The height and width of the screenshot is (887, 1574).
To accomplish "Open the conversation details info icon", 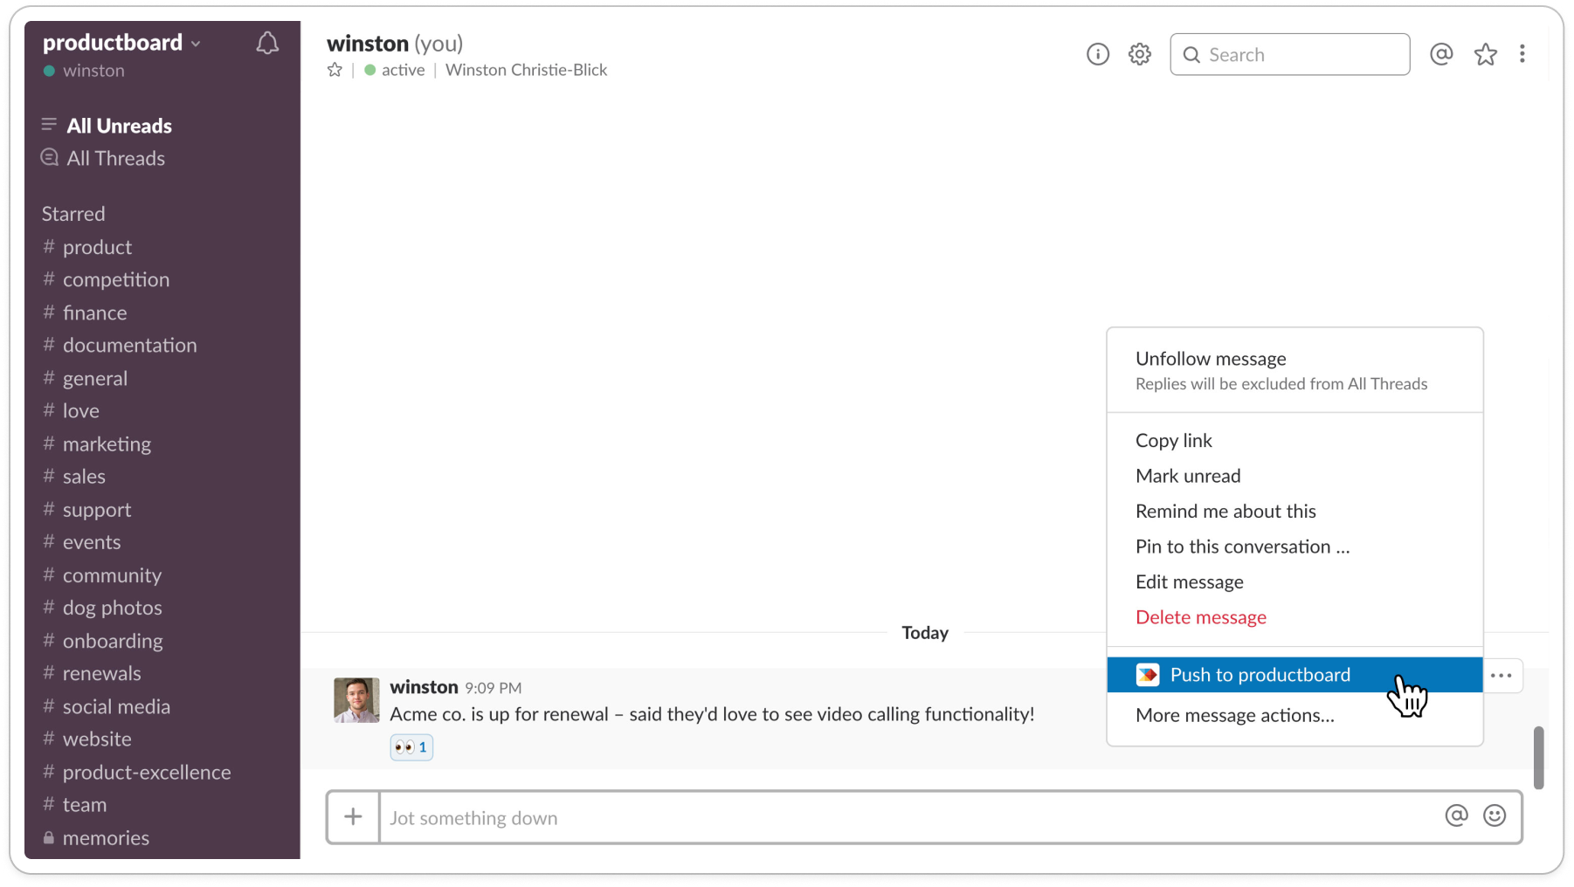I will pos(1098,54).
